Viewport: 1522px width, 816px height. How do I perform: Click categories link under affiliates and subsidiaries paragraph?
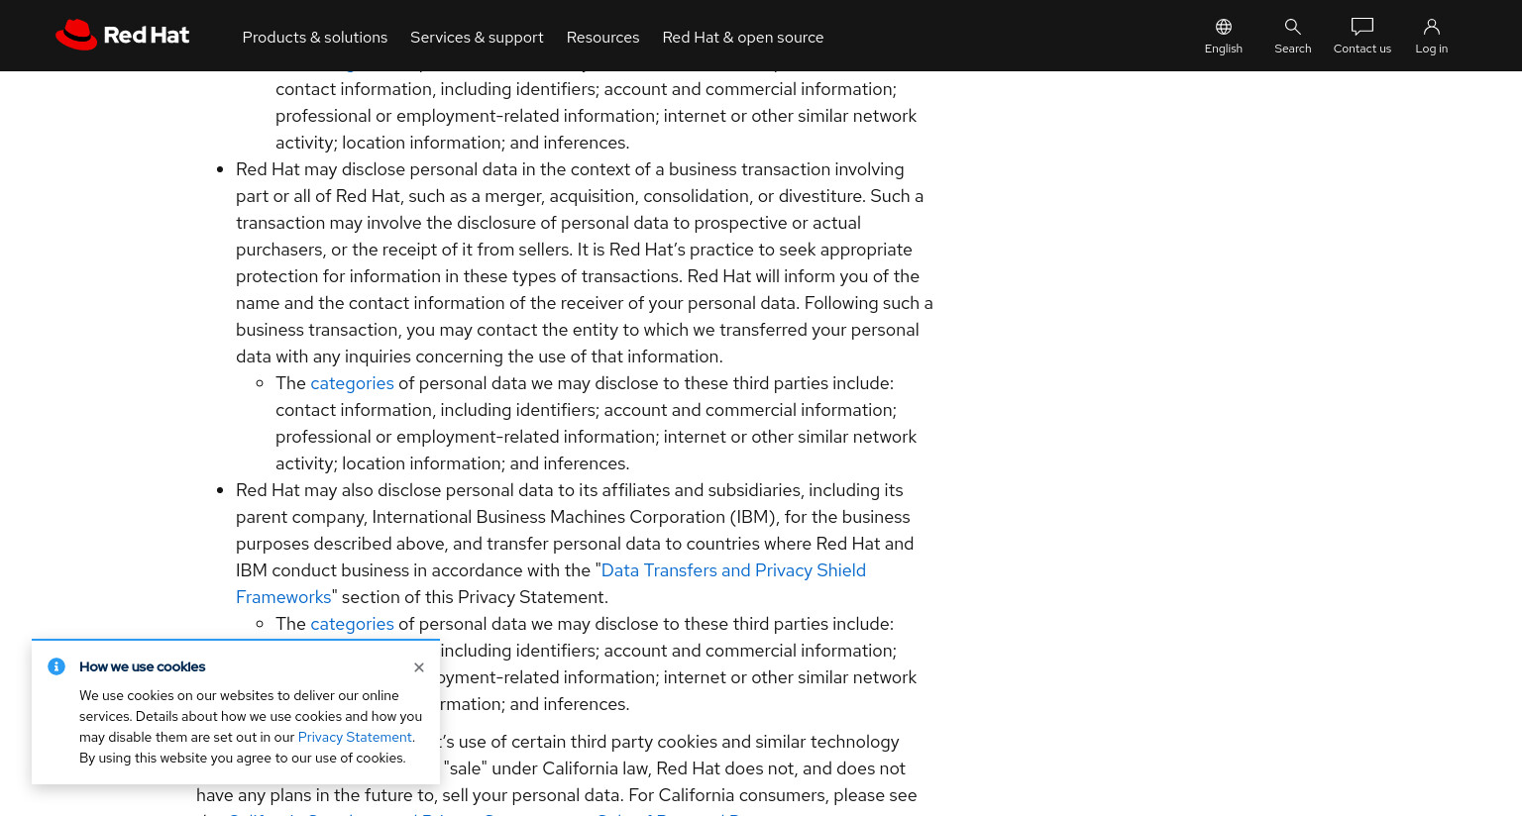(352, 624)
